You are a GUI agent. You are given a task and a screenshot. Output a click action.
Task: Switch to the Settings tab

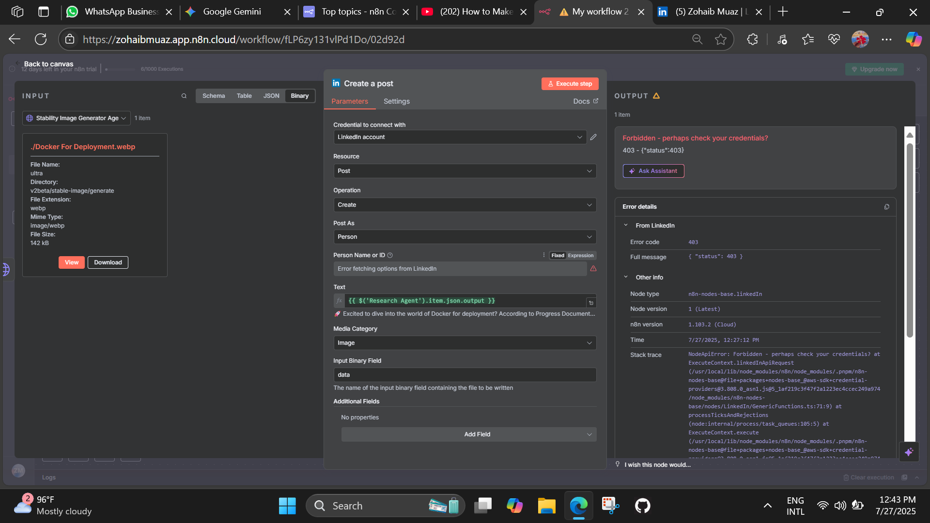(x=396, y=101)
